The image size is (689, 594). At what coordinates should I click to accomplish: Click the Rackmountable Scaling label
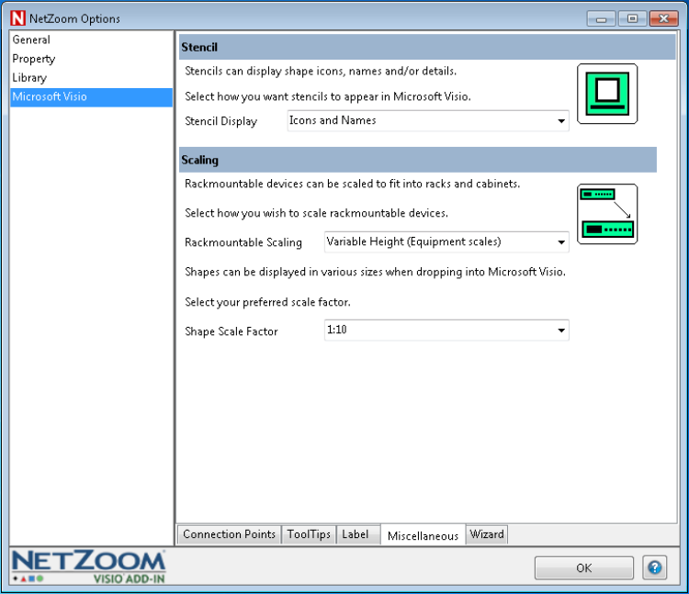[x=243, y=242]
